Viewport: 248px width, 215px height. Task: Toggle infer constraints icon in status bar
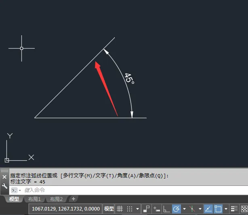tap(147, 209)
